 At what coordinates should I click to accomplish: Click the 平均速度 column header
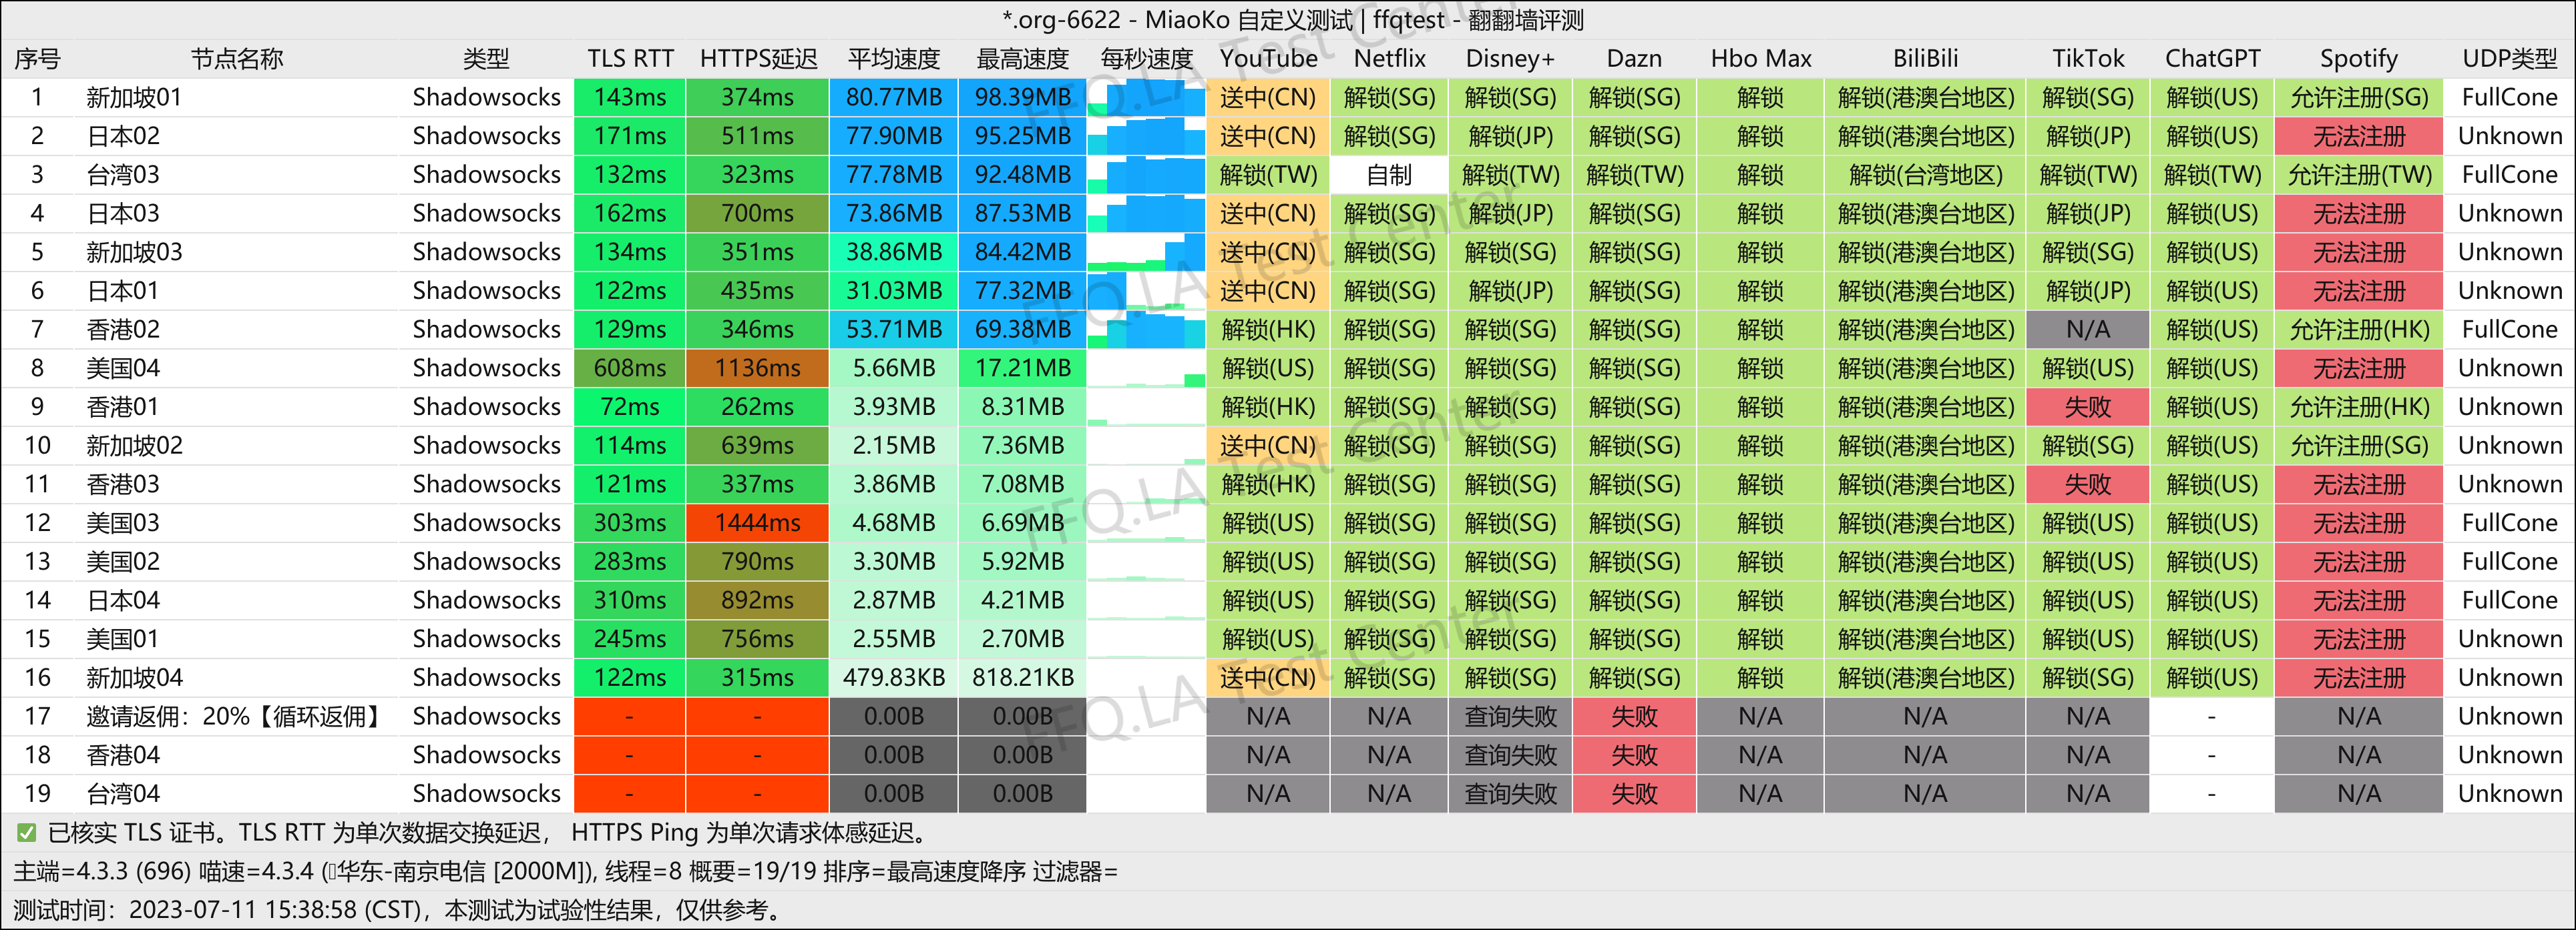click(x=894, y=59)
